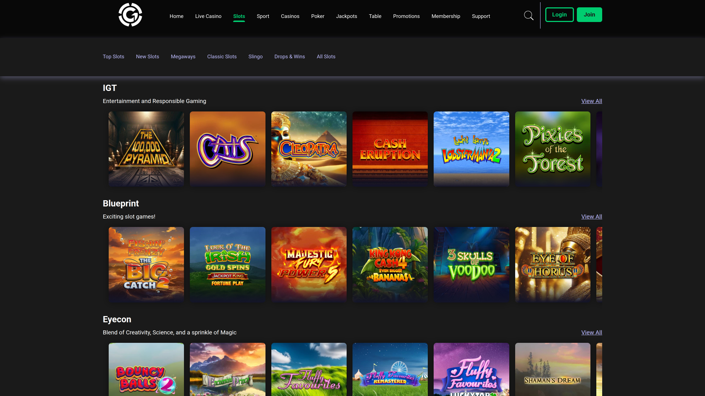
Task: Select the Slots navigation item
Action: [x=239, y=16]
